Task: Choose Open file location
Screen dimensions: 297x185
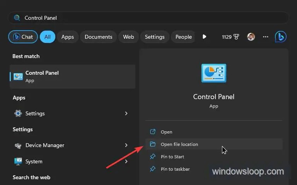Action: (x=214, y=144)
